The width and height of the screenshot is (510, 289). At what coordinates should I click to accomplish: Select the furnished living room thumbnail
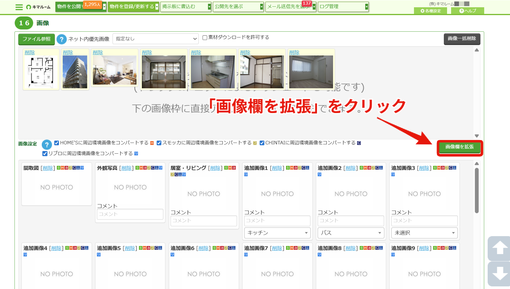point(115,70)
